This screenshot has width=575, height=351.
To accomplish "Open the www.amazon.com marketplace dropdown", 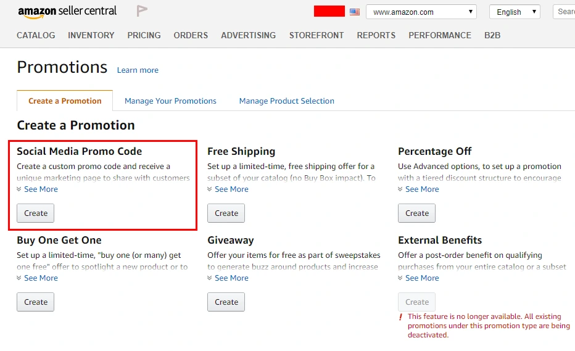I will click(x=421, y=12).
